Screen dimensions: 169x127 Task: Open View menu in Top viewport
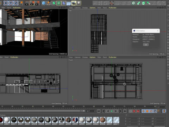tap(71, 8)
